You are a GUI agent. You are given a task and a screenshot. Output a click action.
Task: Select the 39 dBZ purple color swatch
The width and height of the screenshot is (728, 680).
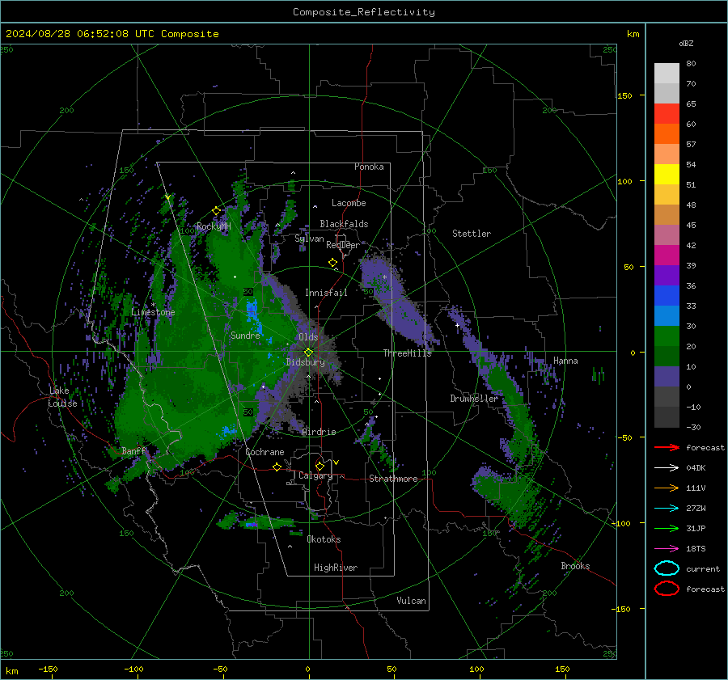point(667,275)
